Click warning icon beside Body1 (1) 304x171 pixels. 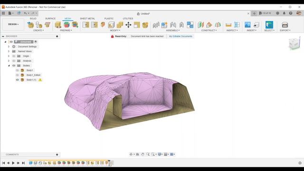click(x=40, y=80)
